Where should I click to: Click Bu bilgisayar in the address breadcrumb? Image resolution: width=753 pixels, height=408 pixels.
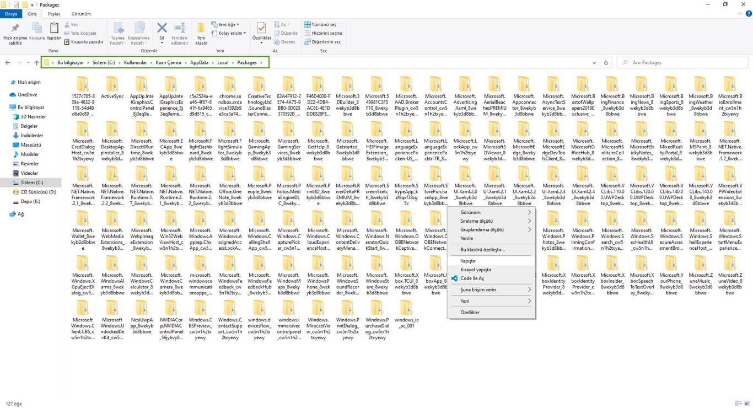click(71, 62)
